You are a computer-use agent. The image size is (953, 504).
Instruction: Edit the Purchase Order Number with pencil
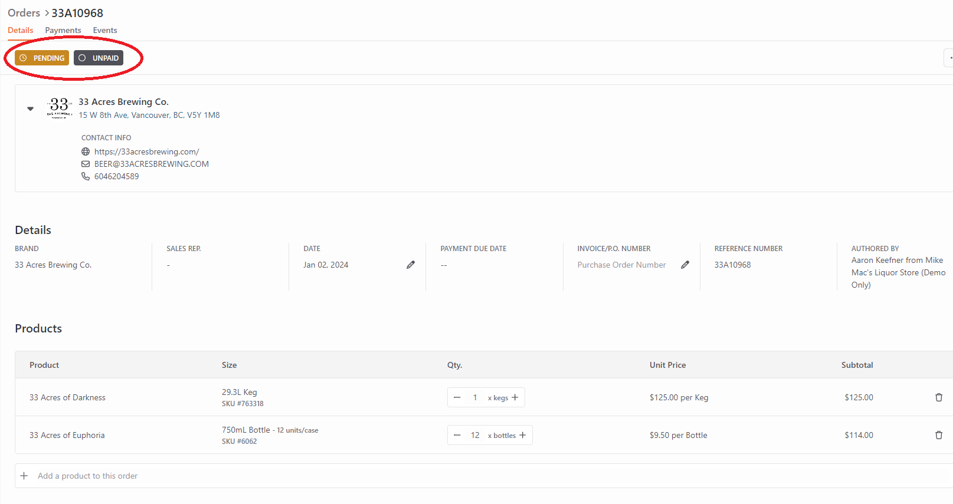point(685,265)
